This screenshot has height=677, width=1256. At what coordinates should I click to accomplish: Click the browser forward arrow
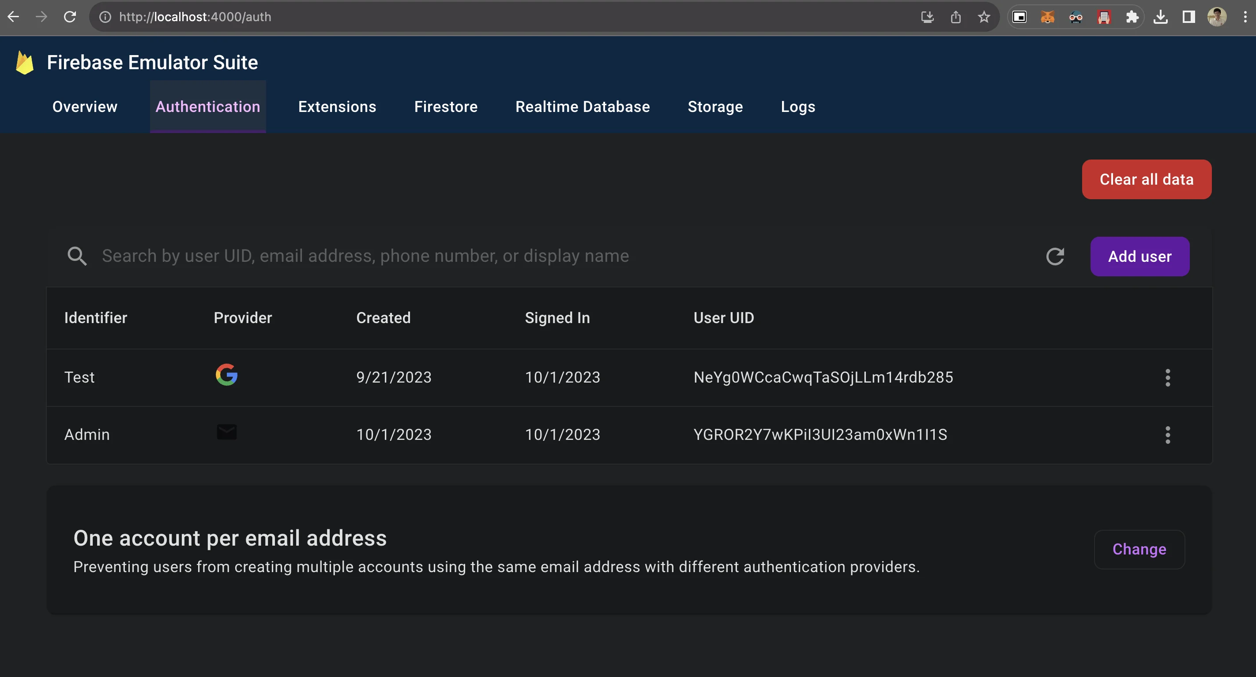(41, 17)
